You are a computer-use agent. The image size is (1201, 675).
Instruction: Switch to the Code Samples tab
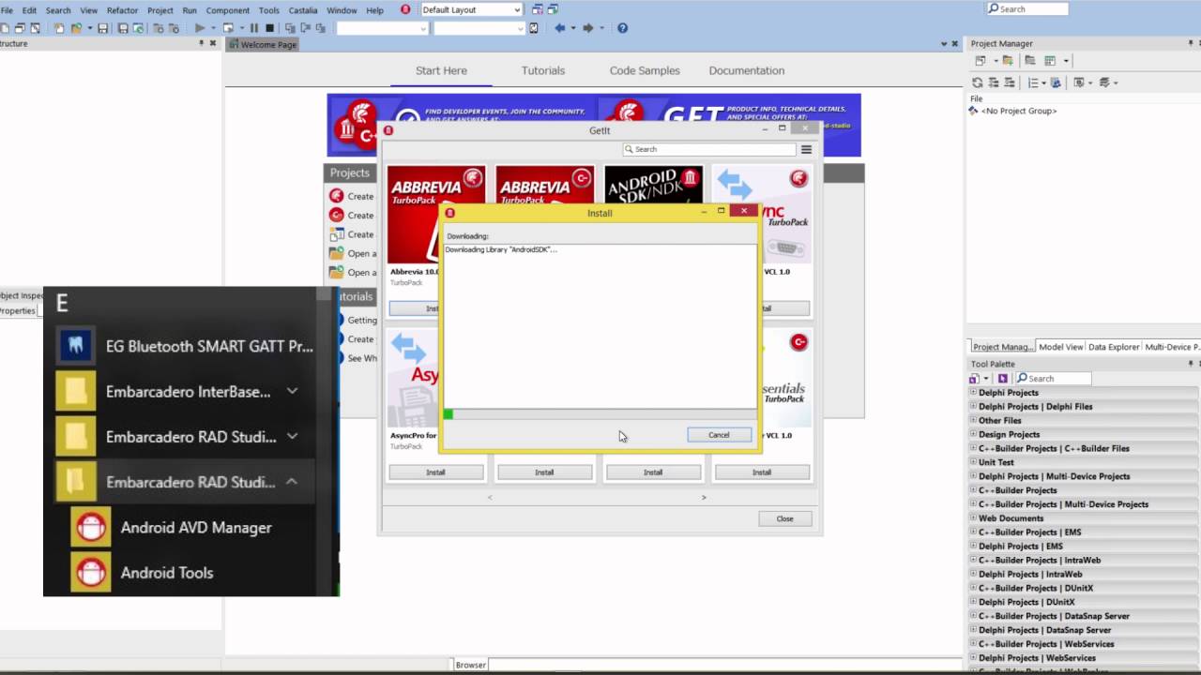click(x=645, y=70)
